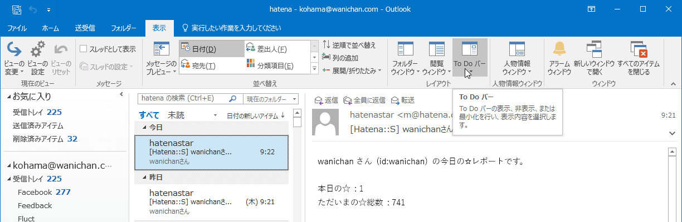Image resolution: width=682 pixels, height=222 pixels.
Task: Open 現在のフォルダー search scope dropdown
Action: 271,99
